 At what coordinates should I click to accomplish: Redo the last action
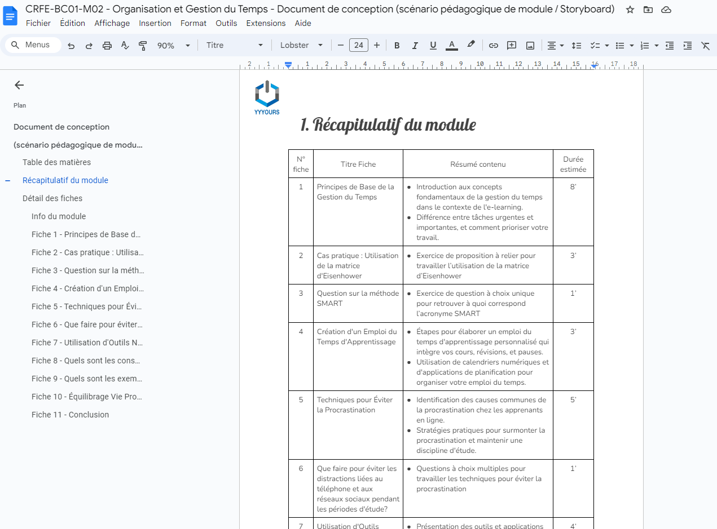89,46
